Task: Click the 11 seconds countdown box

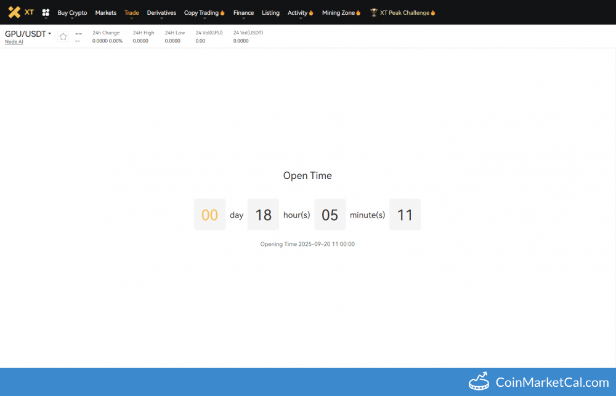Action: 405,215
